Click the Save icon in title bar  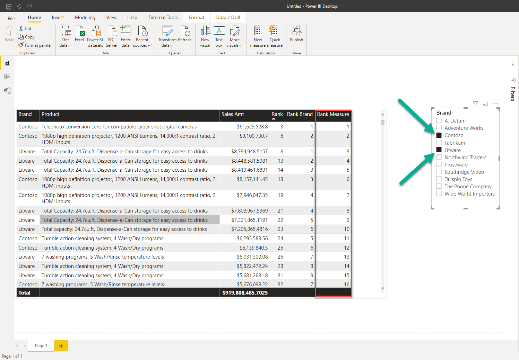[9, 6]
